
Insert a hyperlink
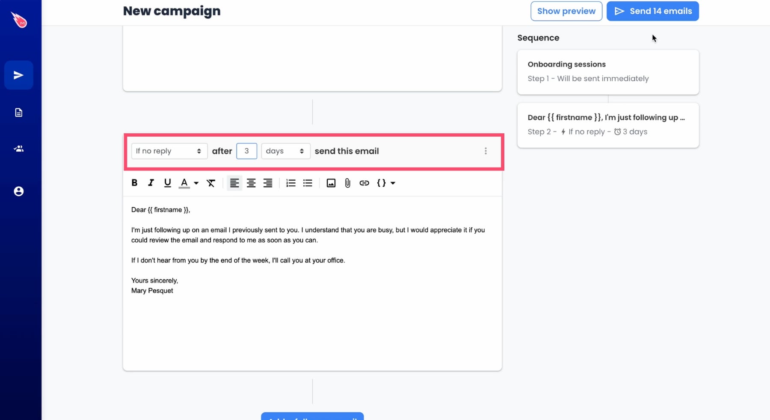pos(364,183)
